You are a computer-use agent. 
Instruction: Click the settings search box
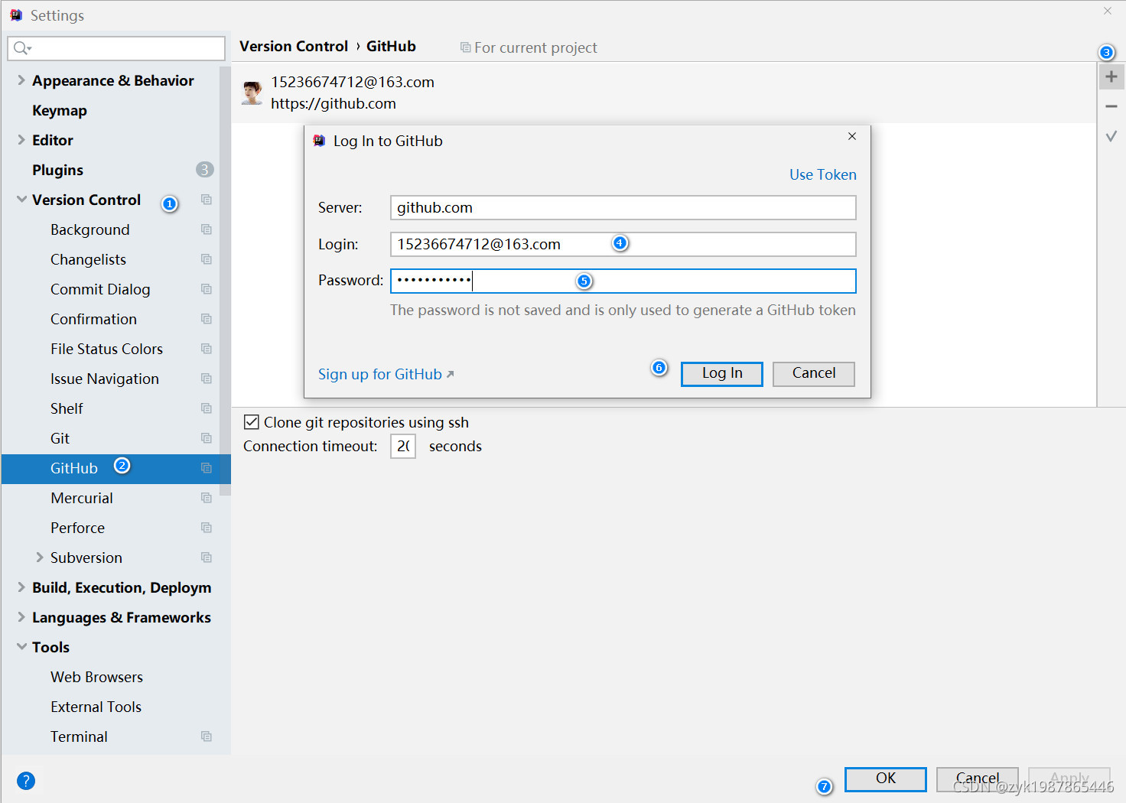point(116,48)
